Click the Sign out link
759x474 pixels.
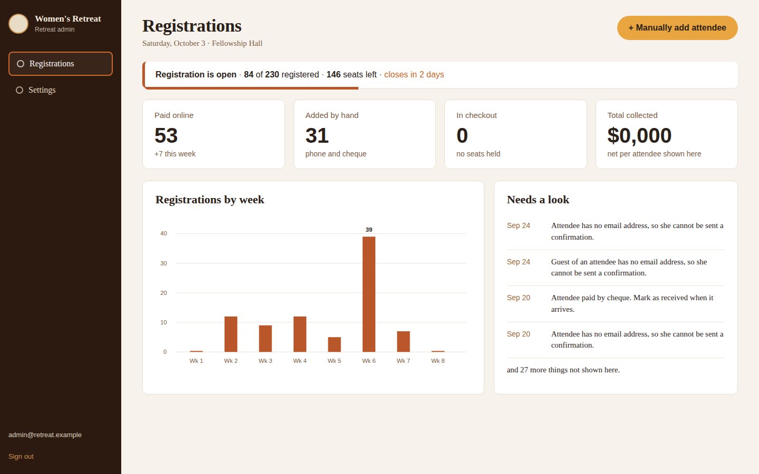pos(21,457)
